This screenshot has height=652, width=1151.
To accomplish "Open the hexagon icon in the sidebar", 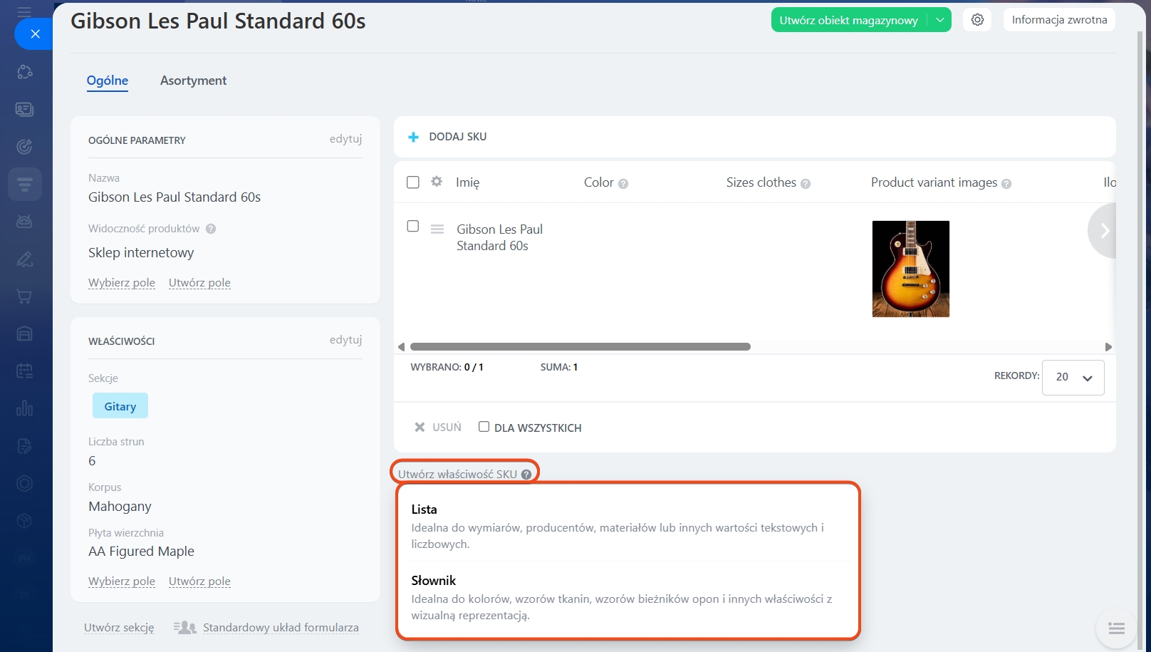I will (24, 484).
